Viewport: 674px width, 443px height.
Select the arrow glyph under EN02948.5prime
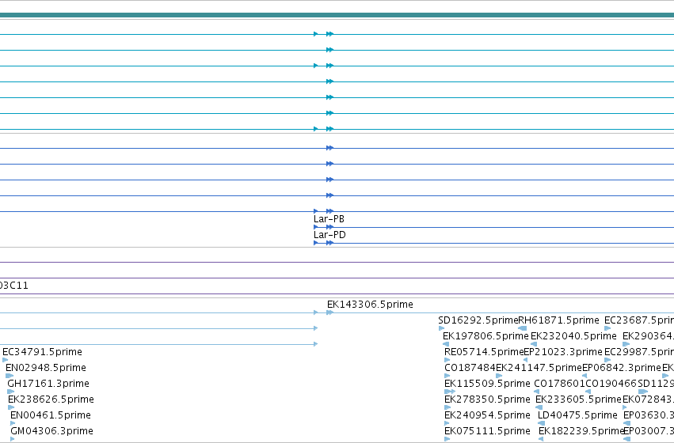pyautogui.click(x=10, y=376)
